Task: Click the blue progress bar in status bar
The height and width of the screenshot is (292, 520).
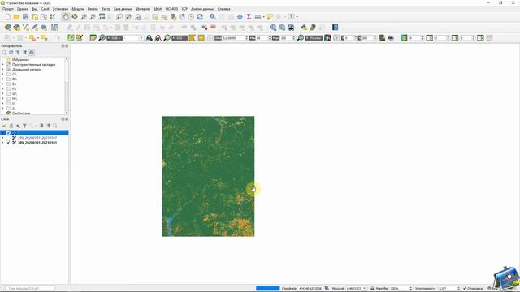Action: (267, 289)
